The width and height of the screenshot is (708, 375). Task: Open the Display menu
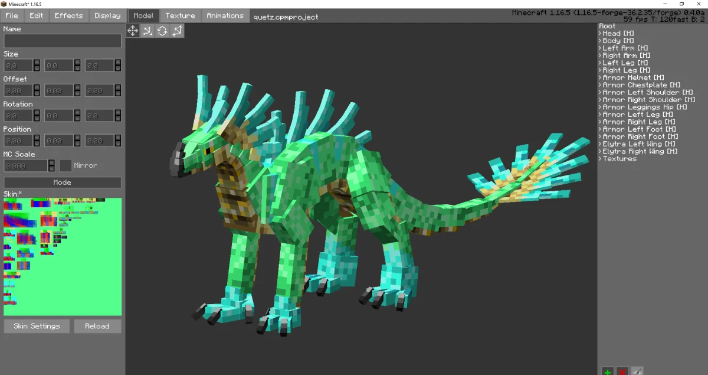(107, 16)
